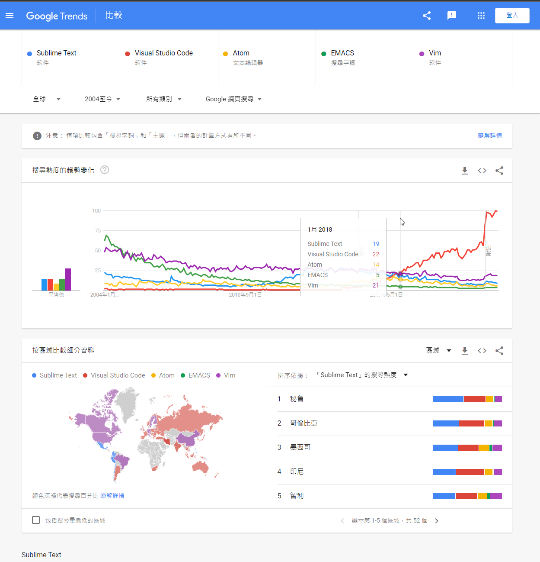Image resolution: width=540 pixels, height=562 pixels.
Task: Open the share icon in the top bar
Action: [x=427, y=15]
